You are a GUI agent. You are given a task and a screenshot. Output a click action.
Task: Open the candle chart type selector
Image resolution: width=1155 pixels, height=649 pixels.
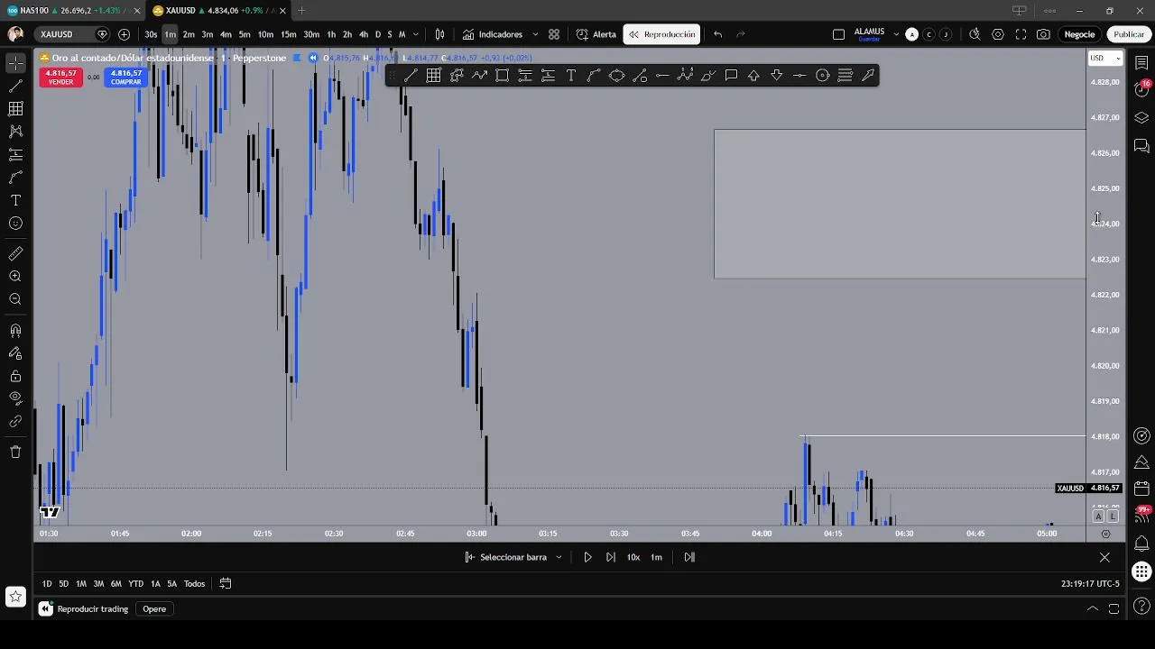click(x=439, y=34)
